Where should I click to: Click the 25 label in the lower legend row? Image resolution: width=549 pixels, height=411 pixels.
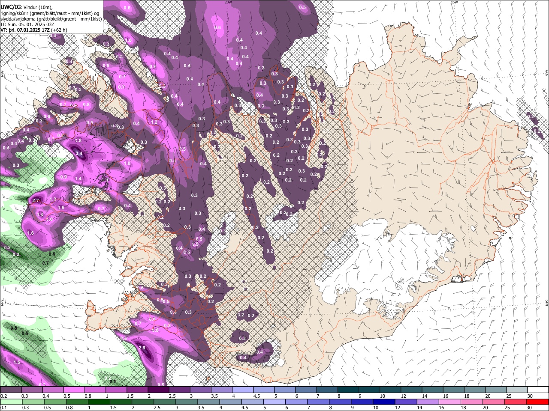[508, 408]
